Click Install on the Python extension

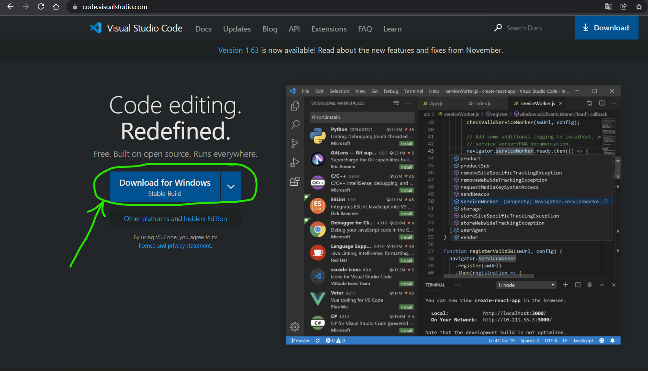tap(406, 144)
